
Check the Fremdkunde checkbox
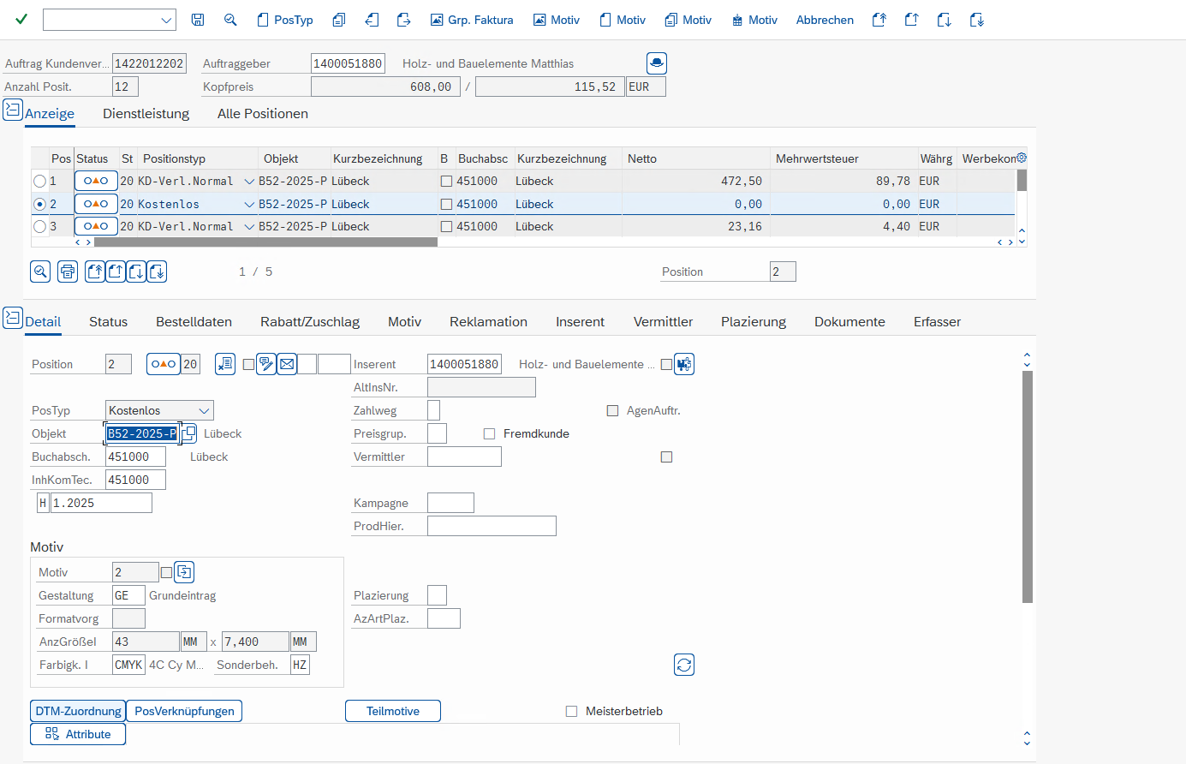tap(489, 433)
